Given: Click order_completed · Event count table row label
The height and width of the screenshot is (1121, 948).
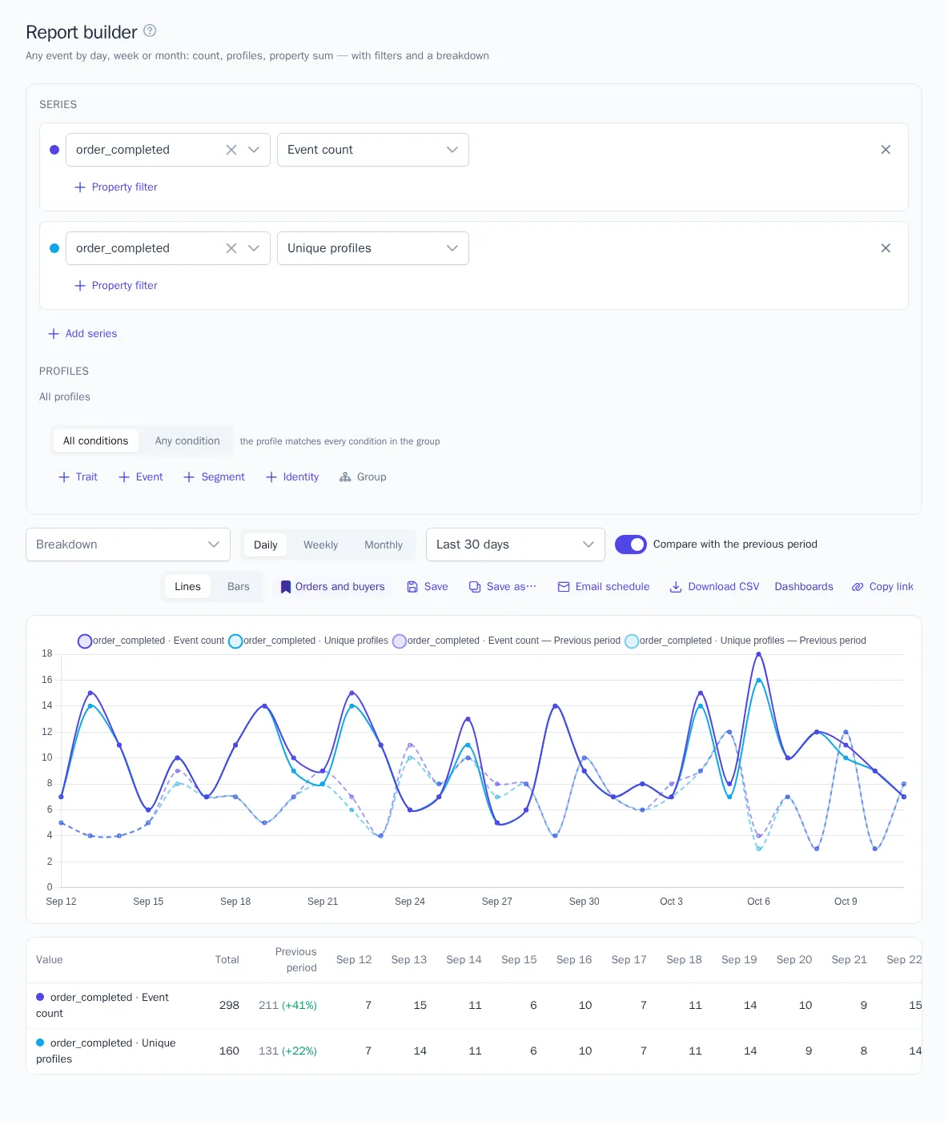Looking at the screenshot, I should click(102, 1006).
